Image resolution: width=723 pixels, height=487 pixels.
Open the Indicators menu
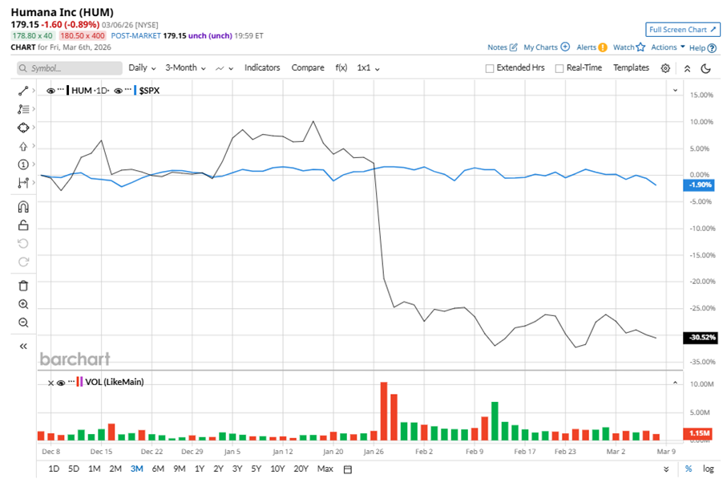262,68
